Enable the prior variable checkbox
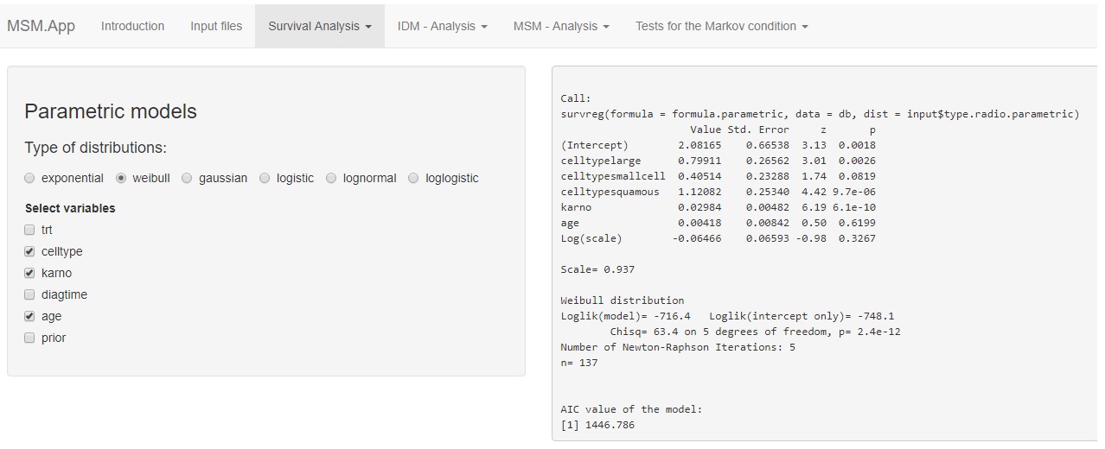 [30, 338]
